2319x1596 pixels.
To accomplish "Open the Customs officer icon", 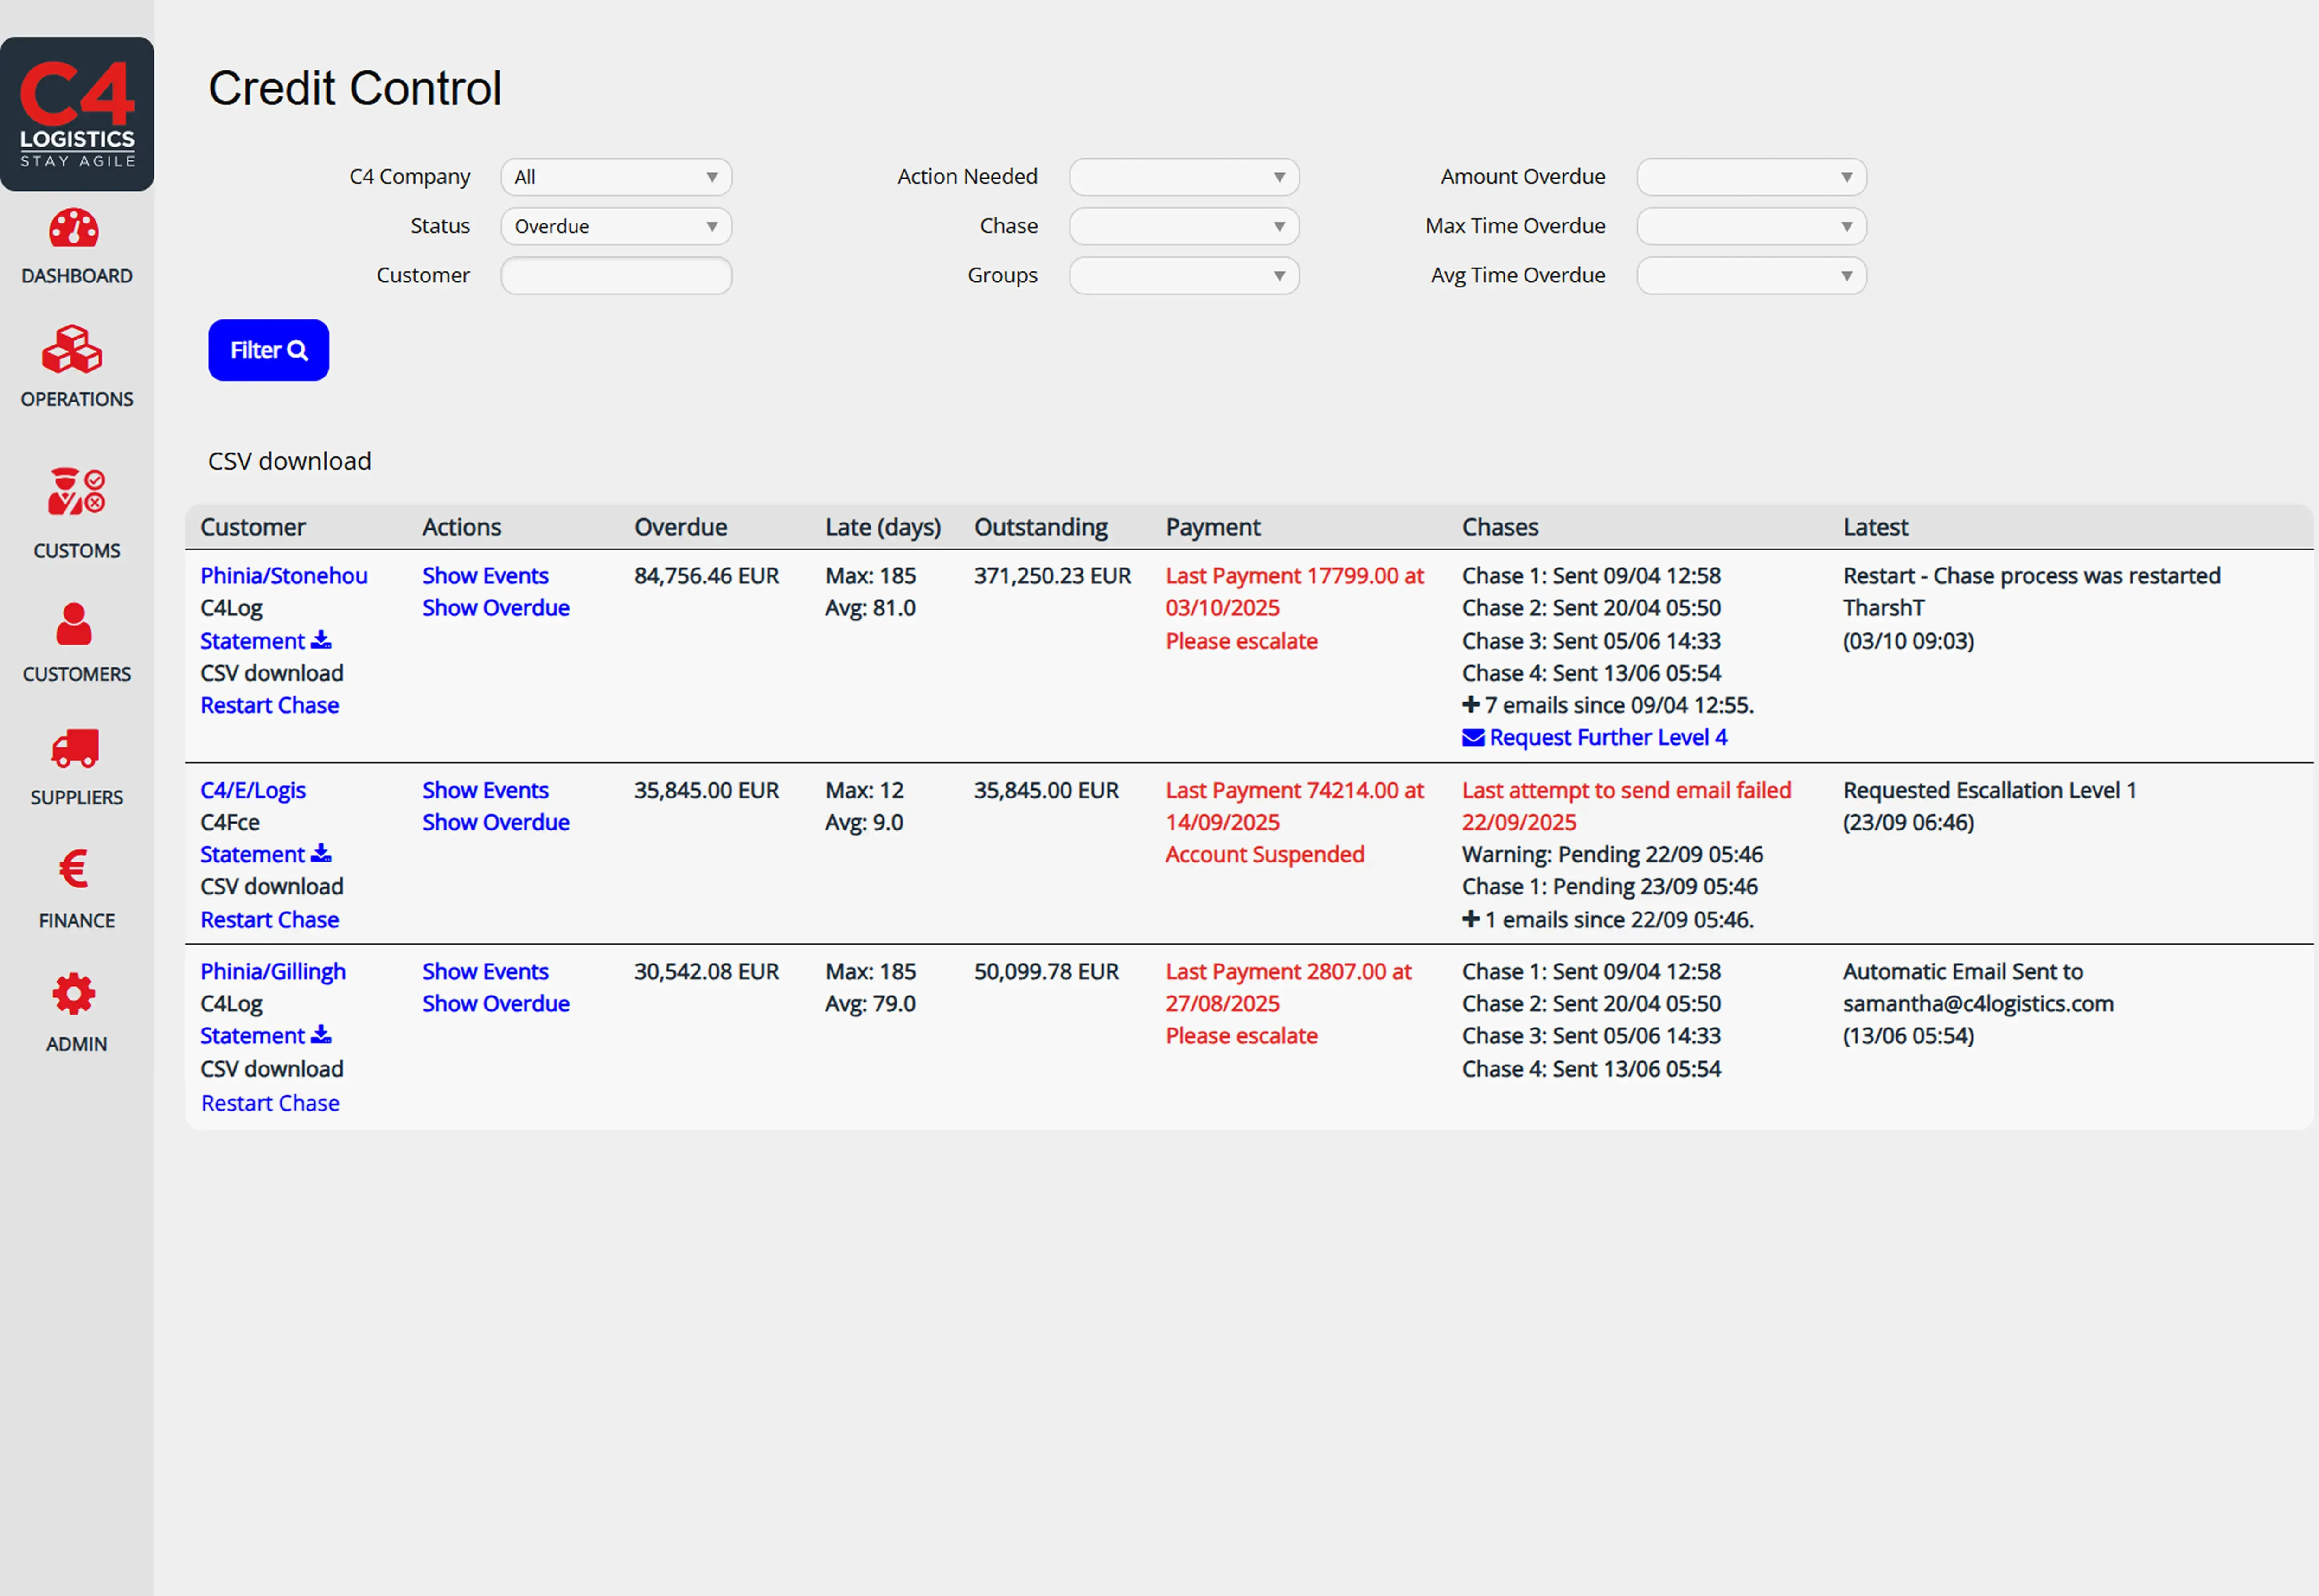I will coord(76,491).
